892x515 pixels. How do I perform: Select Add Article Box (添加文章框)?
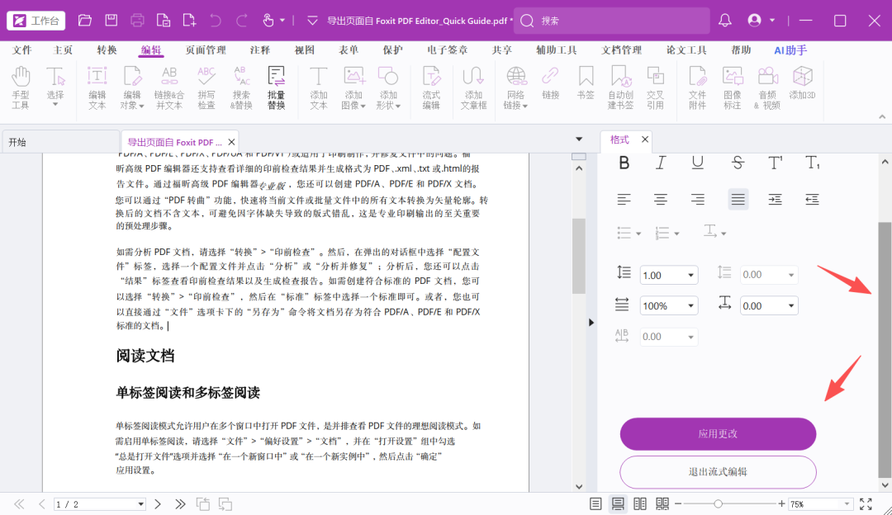coord(473,88)
